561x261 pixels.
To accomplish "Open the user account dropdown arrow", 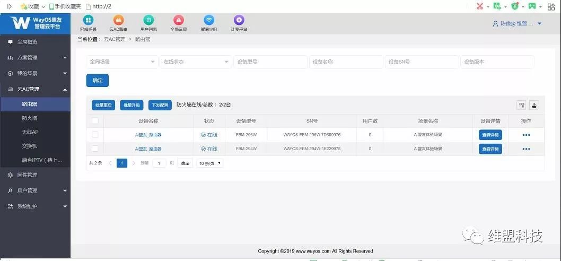I will (x=540, y=24).
